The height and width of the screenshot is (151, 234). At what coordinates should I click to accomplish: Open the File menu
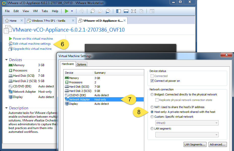7,11
